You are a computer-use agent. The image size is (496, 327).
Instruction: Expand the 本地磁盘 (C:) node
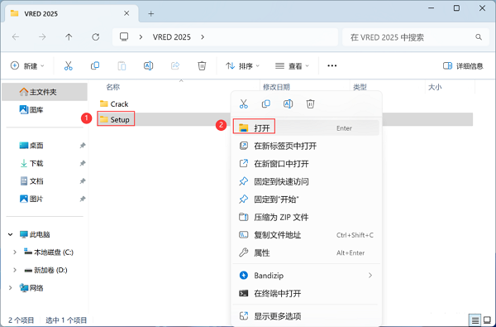15,252
